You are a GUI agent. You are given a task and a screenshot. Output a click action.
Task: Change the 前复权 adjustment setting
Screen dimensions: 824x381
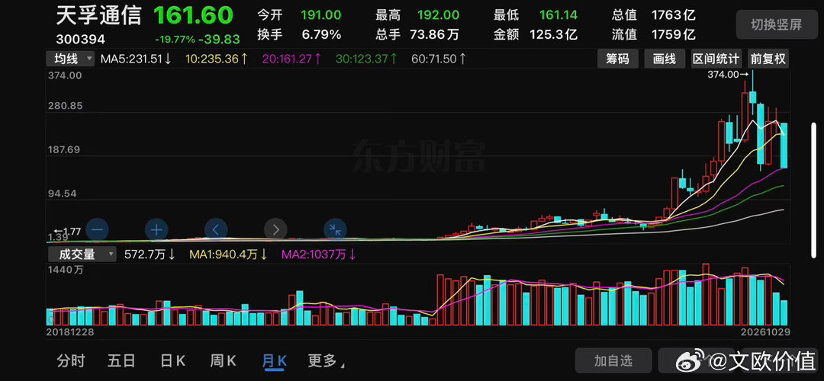768,59
